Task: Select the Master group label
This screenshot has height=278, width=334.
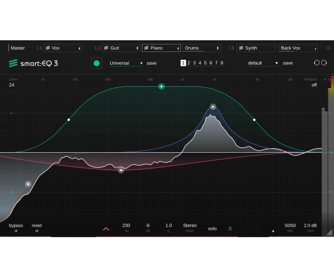Action: click(18, 48)
